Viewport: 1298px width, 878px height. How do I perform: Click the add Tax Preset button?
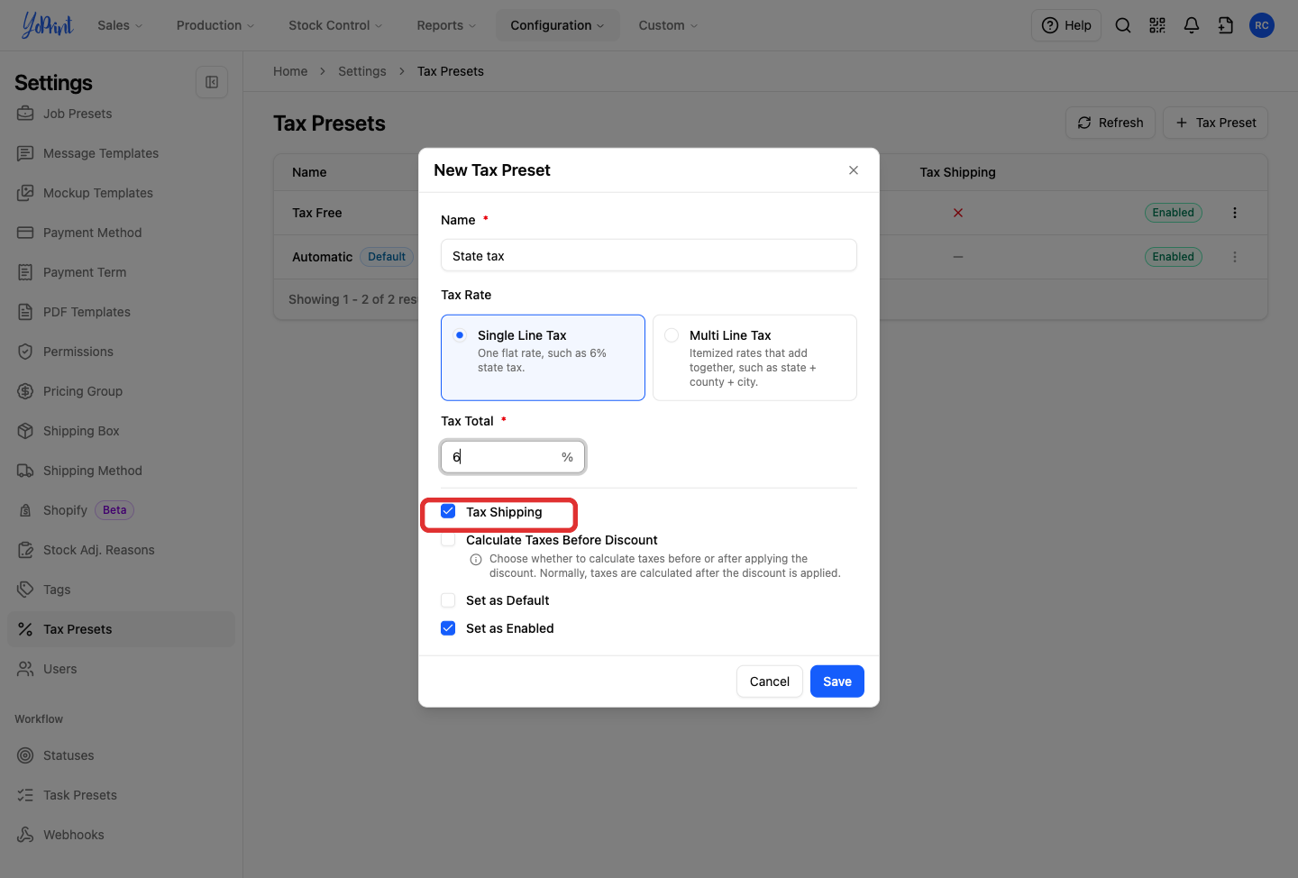tap(1215, 123)
